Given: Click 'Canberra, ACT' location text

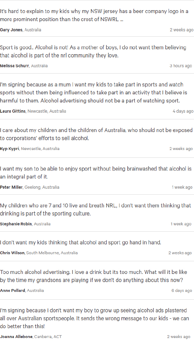Looking at the screenshot, I should click(48, 337).
